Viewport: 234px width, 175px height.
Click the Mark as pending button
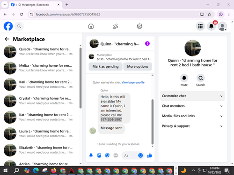click(x=105, y=66)
